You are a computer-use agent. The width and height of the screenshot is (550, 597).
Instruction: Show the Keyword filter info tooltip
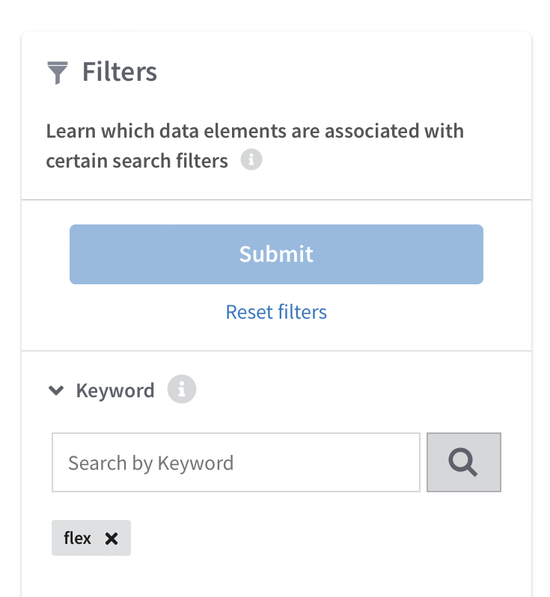[x=182, y=389]
